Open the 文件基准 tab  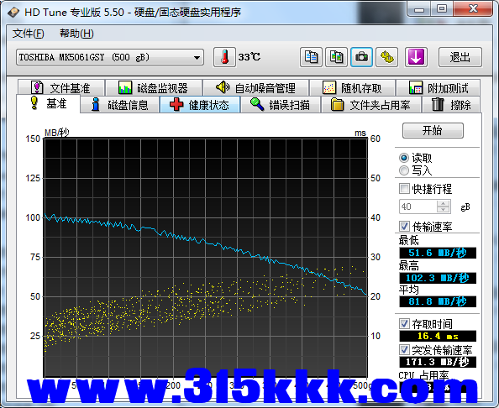(x=61, y=88)
